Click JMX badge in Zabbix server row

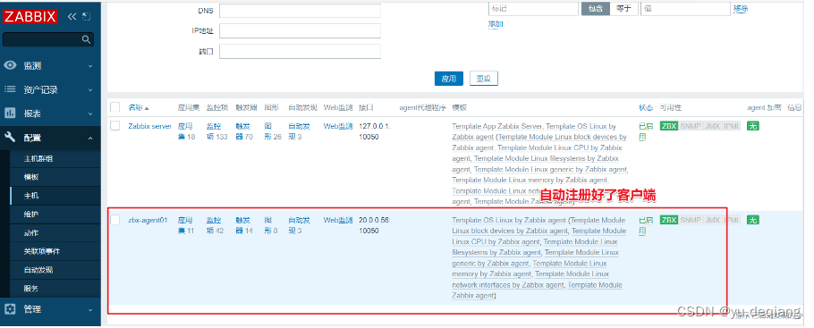click(x=712, y=126)
